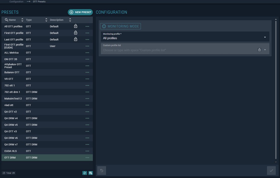Click lock icon on Last OTT profile row
The height and width of the screenshot is (178, 280).
click(x=76, y=39)
